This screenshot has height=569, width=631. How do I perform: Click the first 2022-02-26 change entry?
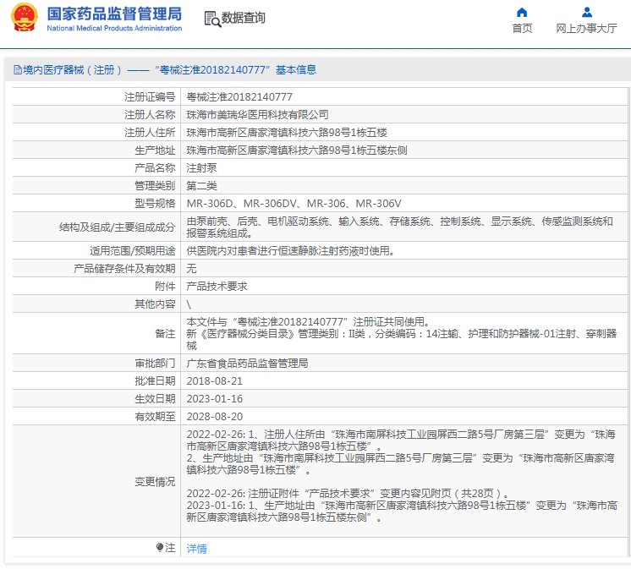(x=401, y=440)
